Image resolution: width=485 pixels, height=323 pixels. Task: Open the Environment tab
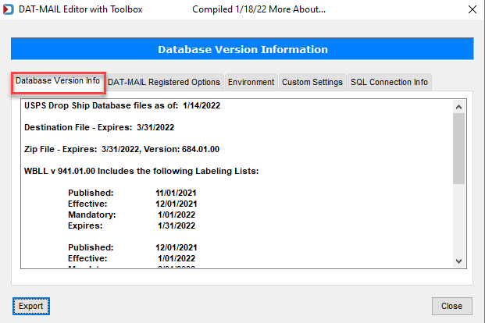[x=251, y=82]
